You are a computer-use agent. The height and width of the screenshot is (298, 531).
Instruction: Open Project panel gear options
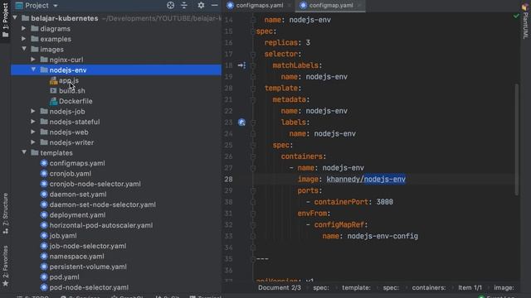pyautogui.click(x=201, y=6)
